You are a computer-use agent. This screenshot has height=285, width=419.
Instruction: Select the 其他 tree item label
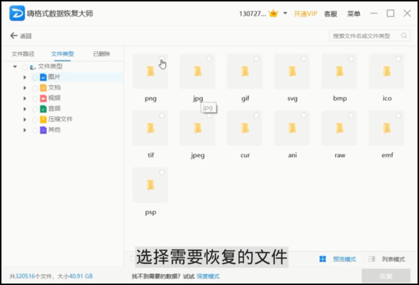pyautogui.click(x=54, y=130)
